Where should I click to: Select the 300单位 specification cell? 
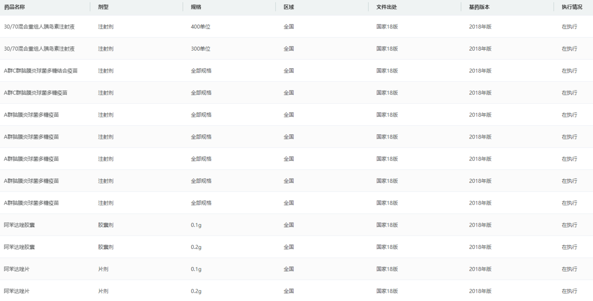pos(200,49)
